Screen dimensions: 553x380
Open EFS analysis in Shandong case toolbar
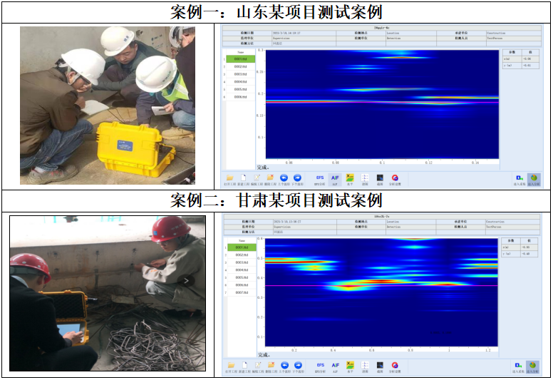pos(320,178)
